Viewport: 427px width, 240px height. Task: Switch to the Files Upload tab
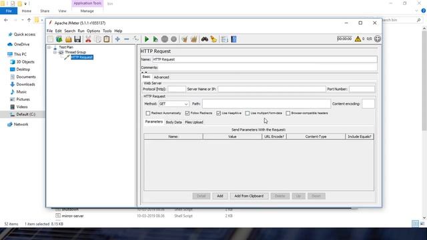tap(194, 122)
